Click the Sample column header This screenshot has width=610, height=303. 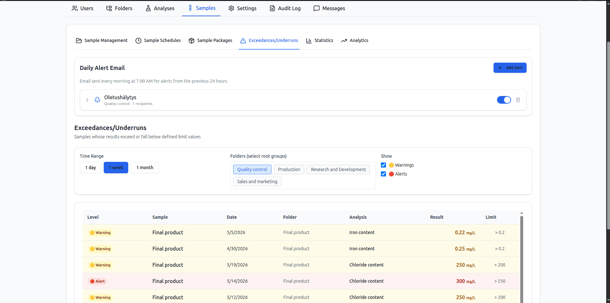(160, 217)
